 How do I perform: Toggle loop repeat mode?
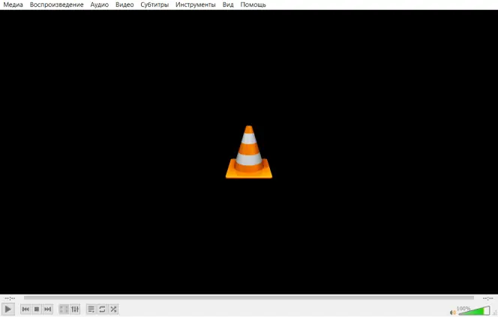102,309
